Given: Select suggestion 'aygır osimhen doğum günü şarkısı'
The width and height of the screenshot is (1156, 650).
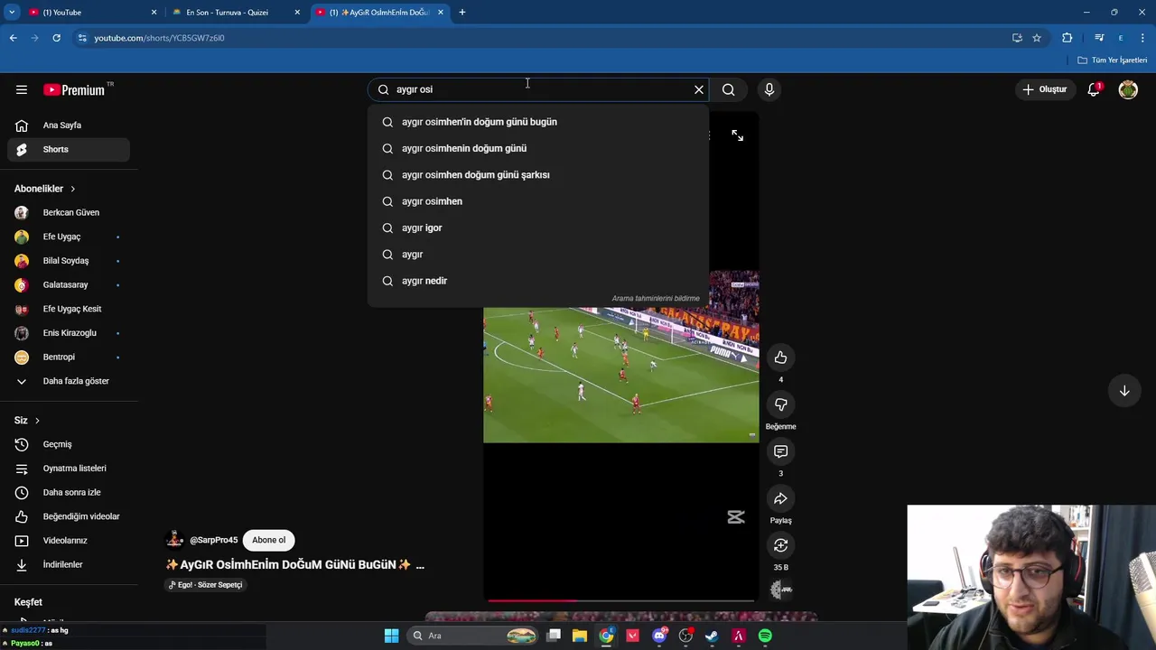Looking at the screenshot, I should (538, 175).
